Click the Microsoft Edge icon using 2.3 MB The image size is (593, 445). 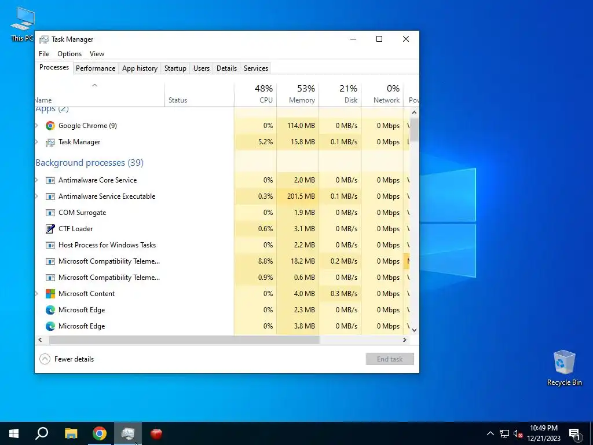coord(50,310)
